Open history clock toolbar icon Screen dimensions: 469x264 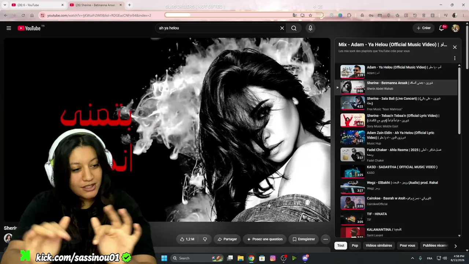[x=415, y=15]
